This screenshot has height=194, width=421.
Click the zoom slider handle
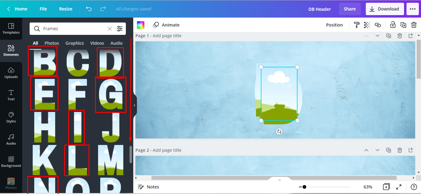(304, 187)
